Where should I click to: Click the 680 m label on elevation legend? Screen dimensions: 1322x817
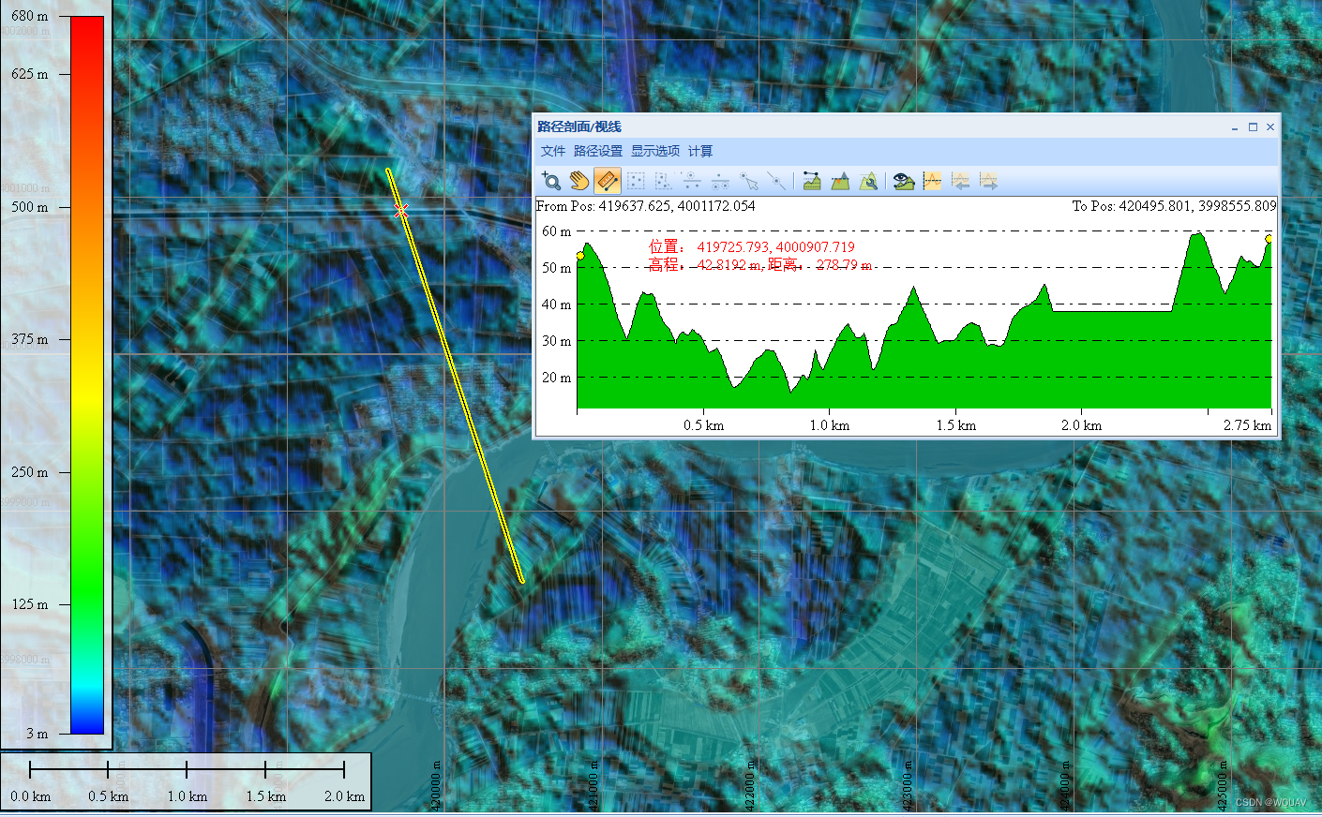30,16
